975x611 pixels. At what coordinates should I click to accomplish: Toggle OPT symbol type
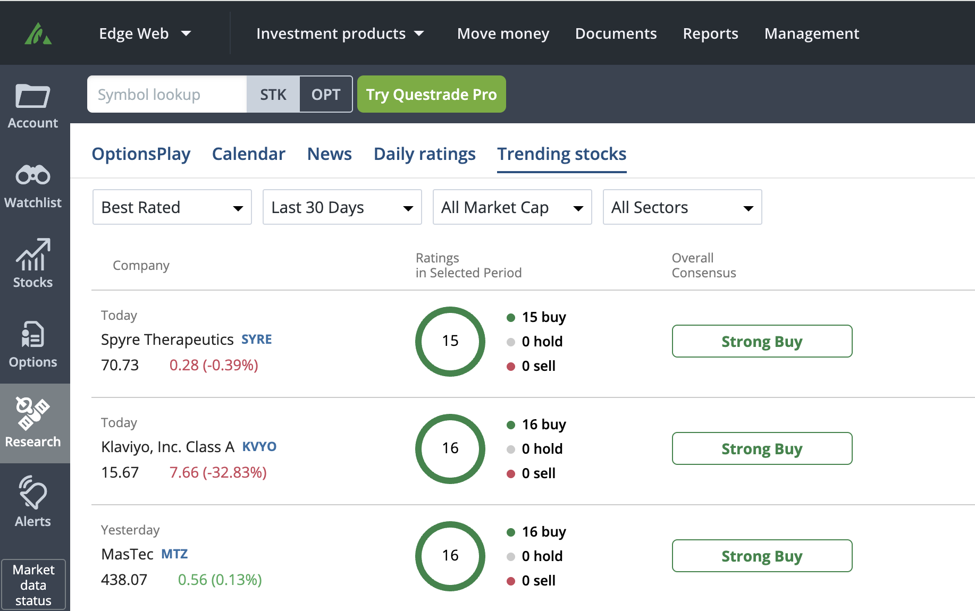[x=326, y=94]
